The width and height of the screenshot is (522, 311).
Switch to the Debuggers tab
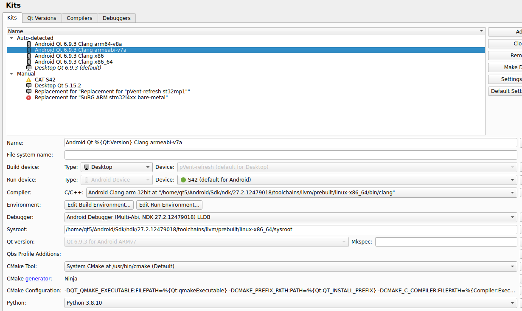[x=117, y=18]
